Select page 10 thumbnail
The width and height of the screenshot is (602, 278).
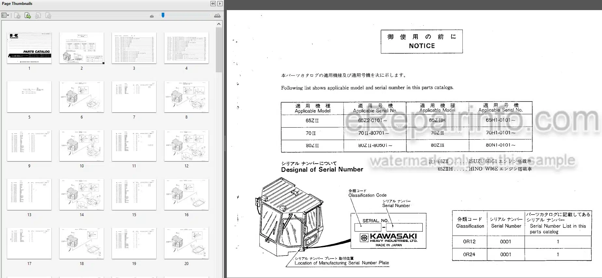tap(82, 146)
